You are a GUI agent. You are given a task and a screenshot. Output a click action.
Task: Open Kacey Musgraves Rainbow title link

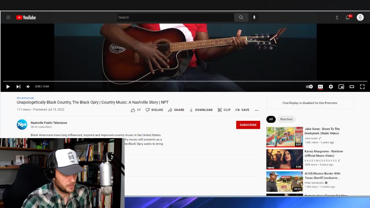point(324,153)
